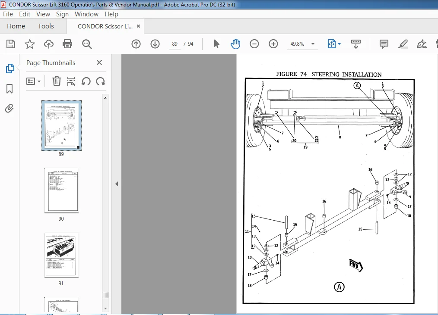This screenshot has width=438, height=315.
Task: Select the highlighter pen tool
Action: [403, 44]
